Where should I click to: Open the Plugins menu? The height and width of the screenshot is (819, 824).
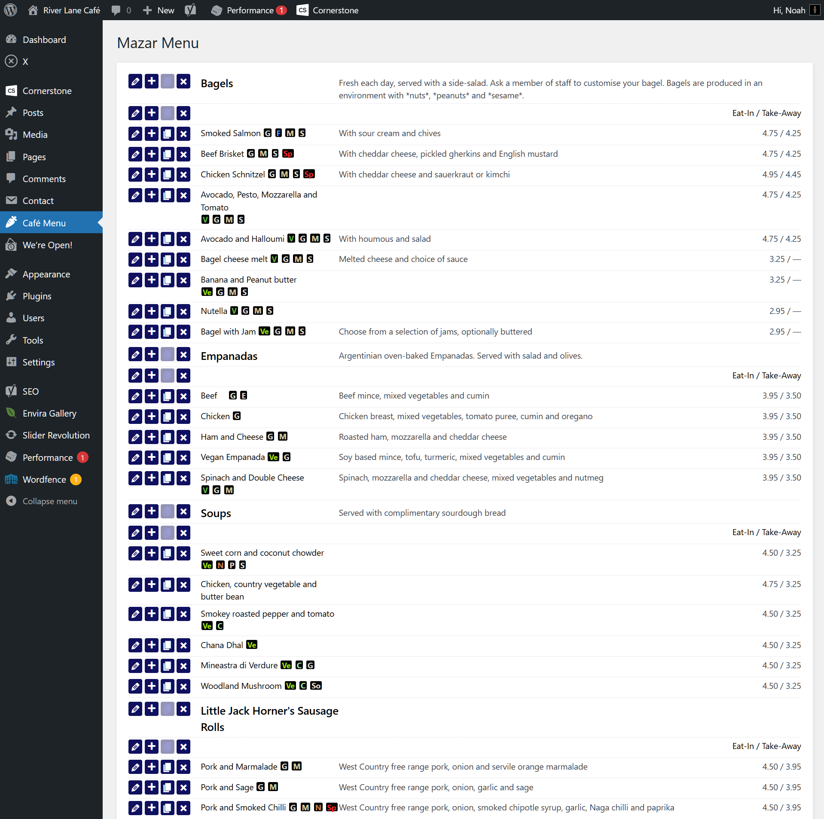pos(37,296)
